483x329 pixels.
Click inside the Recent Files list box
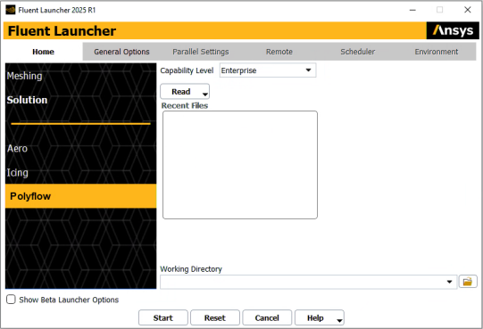[240, 165]
